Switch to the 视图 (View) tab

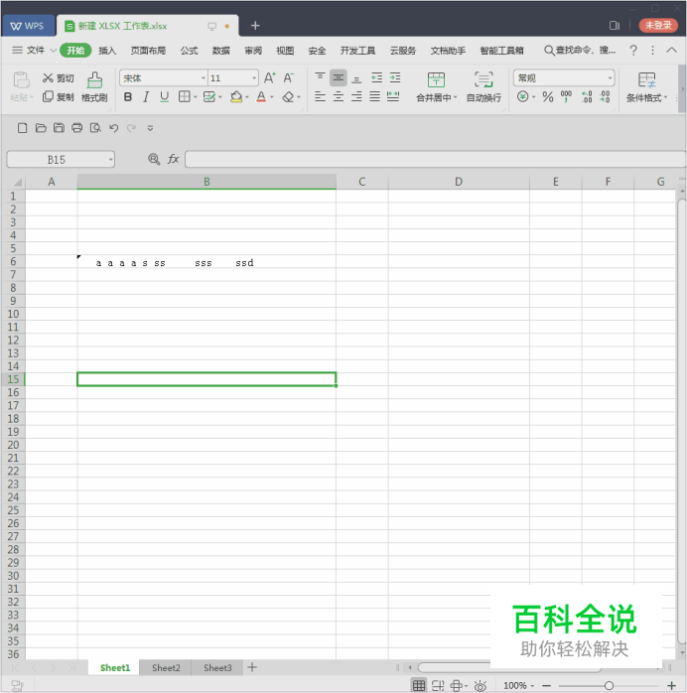pos(285,51)
